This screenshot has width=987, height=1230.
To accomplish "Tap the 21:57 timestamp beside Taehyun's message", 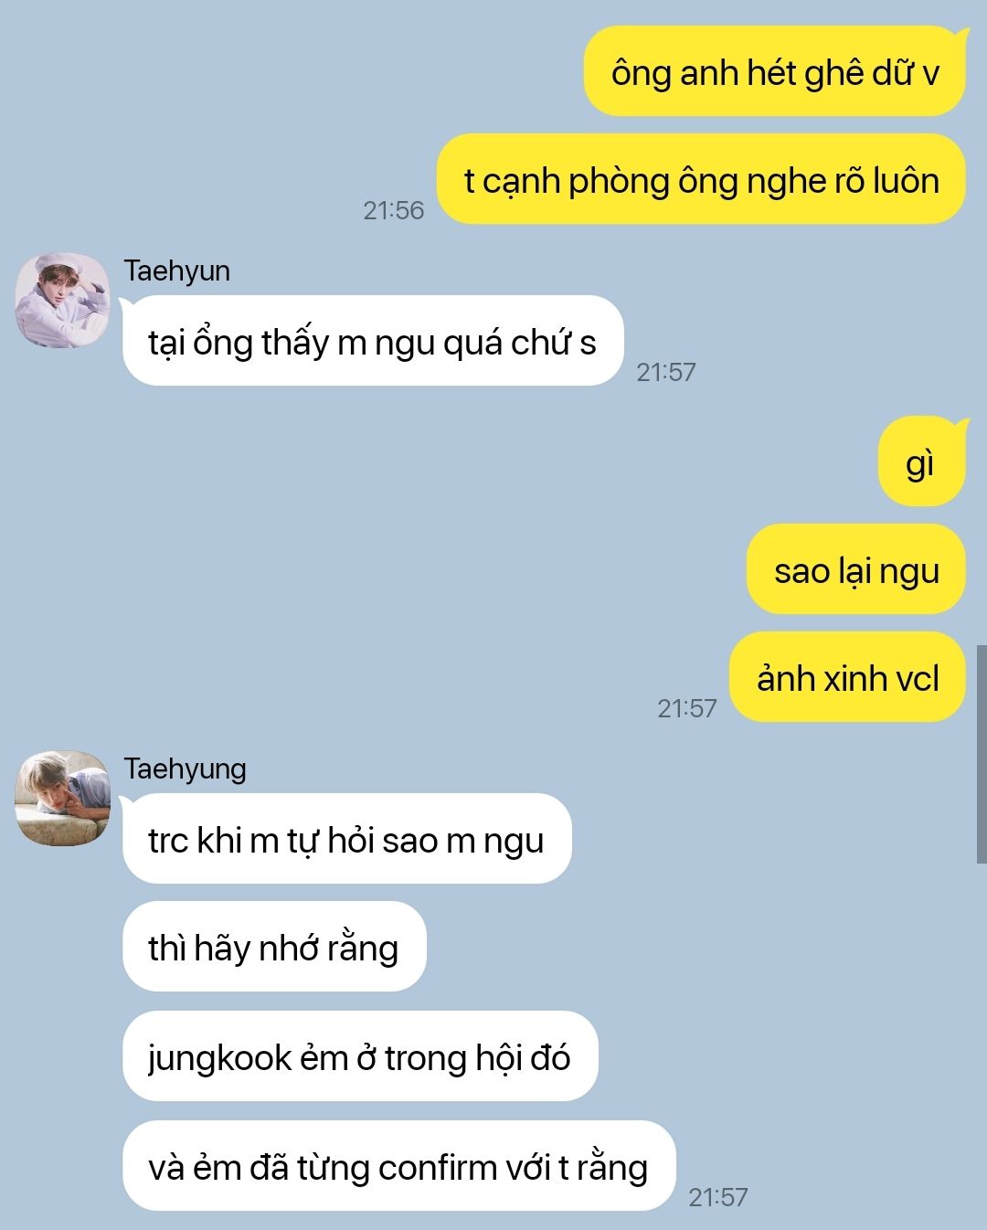I will tap(666, 372).
